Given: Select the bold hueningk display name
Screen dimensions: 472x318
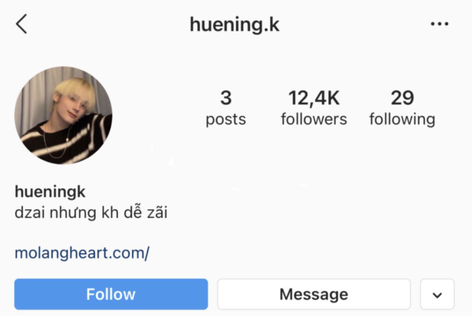Looking at the screenshot, I should click(x=50, y=192).
